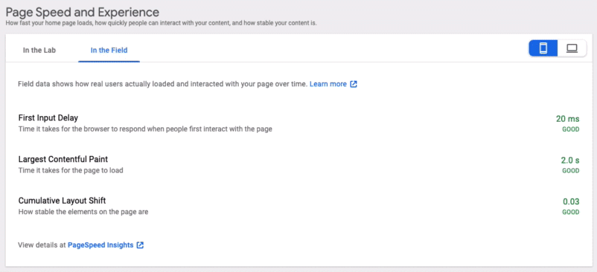
Task: Click GOOD label under 2.0 s
Action: (x=571, y=171)
